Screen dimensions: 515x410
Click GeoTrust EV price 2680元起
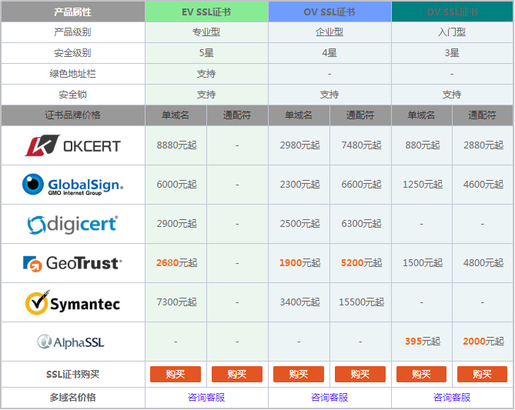[x=176, y=263]
